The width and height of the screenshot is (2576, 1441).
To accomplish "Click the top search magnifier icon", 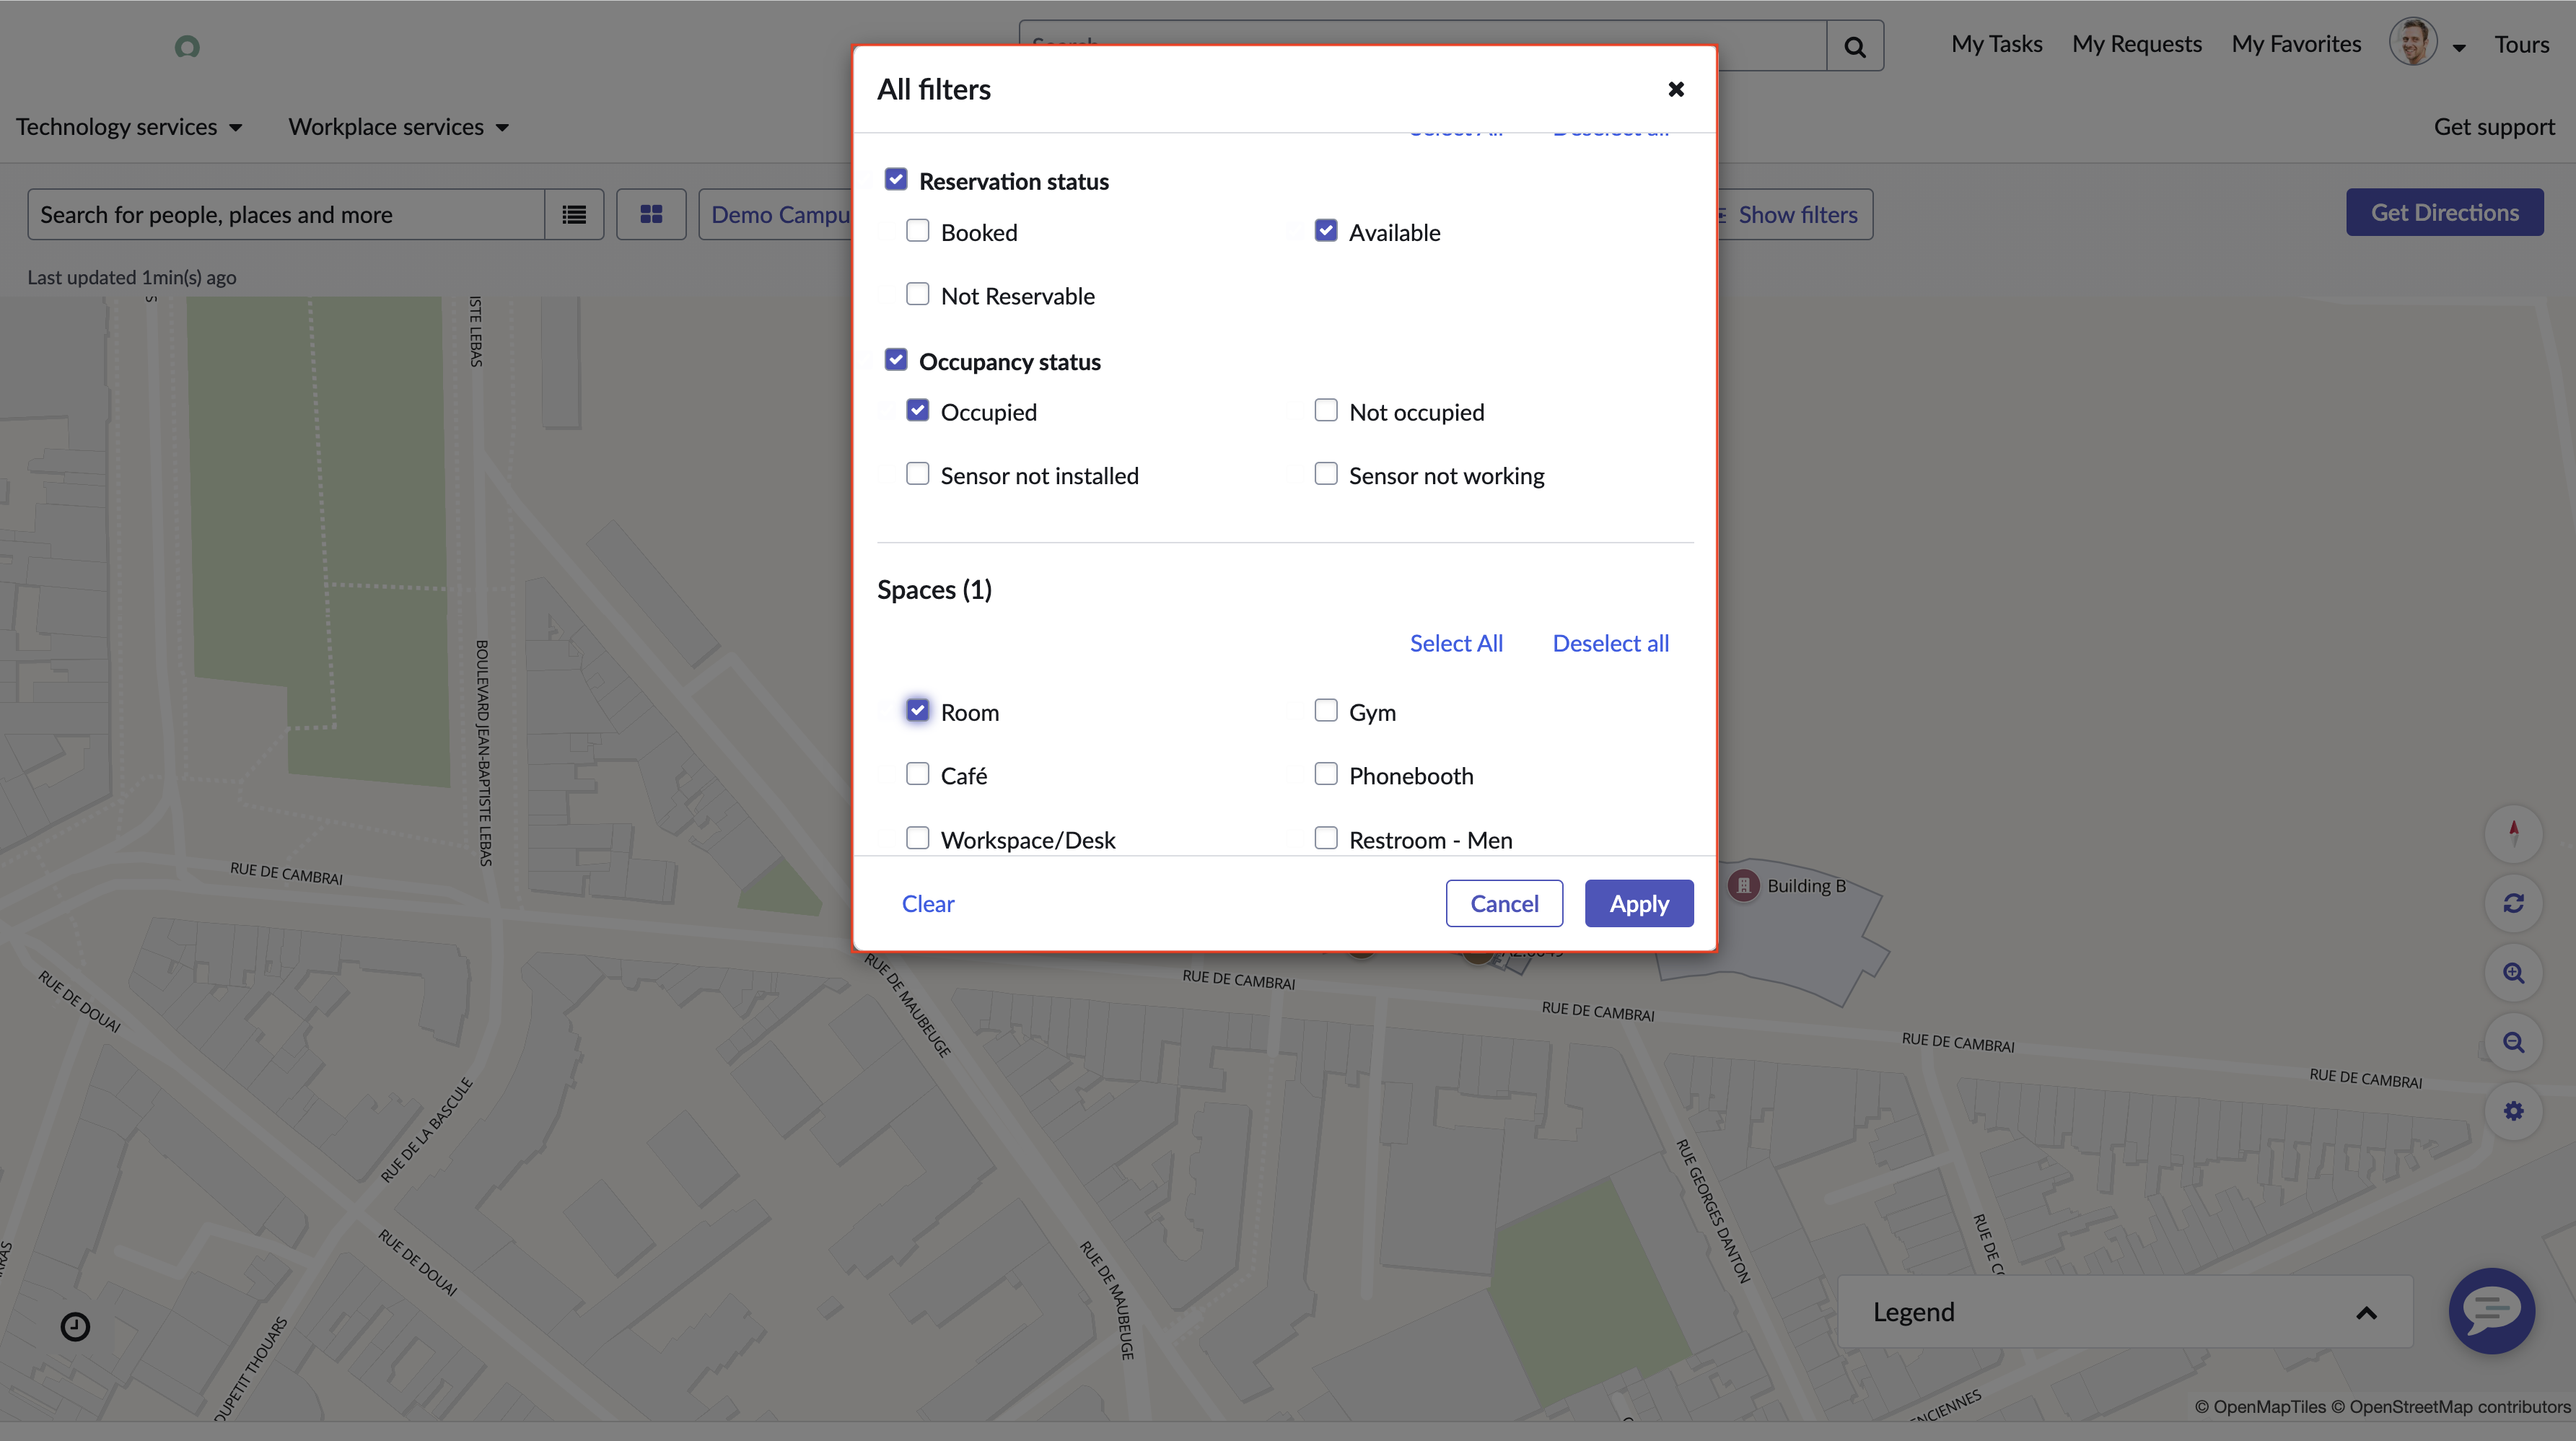I will click(x=1855, y=46).
